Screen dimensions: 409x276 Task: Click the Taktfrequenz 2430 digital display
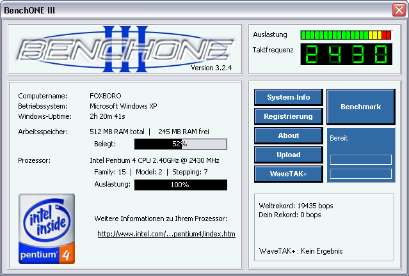point(346,54)
